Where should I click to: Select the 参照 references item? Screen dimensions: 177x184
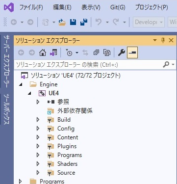point(63,102)
